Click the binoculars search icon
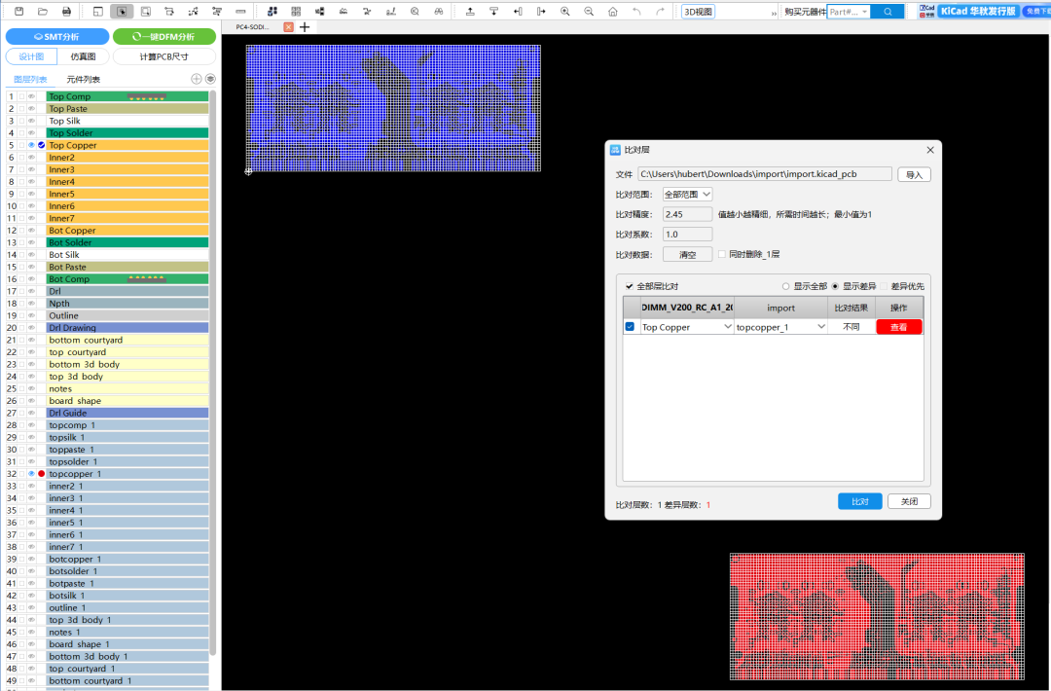Image resolution: width=1051 pixels, height=691 pixels. point(438,12)
